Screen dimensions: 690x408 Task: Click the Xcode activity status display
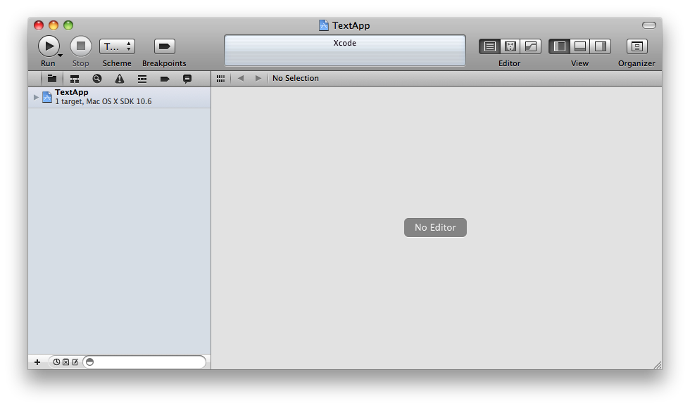point(344,50)
